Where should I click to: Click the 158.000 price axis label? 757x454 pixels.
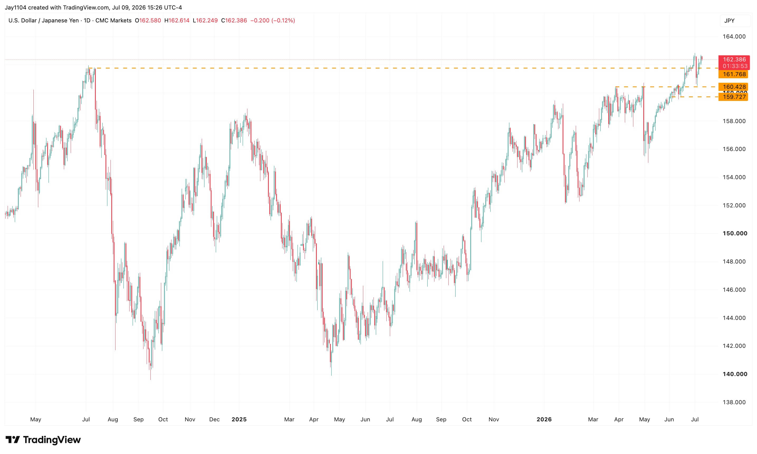click(734, 121)
